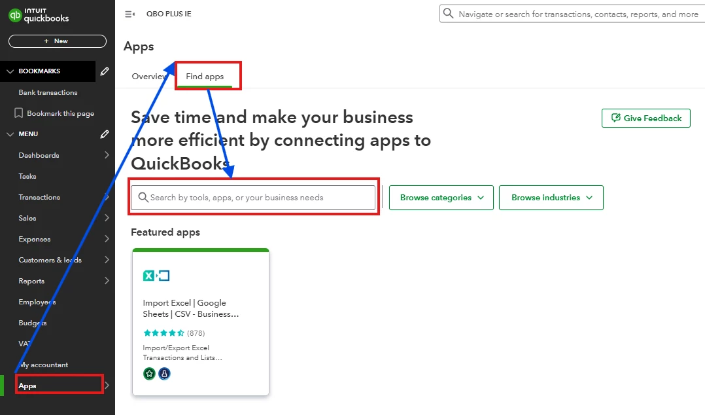Expand the Customers & leads submenu chevron
705x415 pixels.
tap(107, 260)
